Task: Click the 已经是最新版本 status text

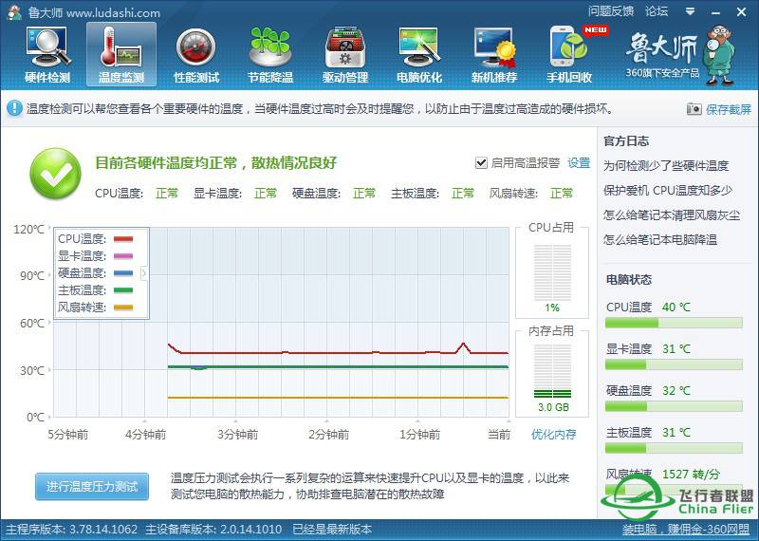Action: click(332, 529)
